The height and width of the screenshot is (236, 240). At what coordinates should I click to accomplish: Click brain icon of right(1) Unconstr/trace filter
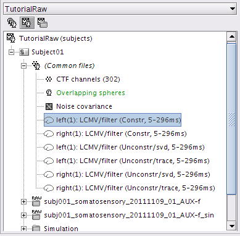[x=49, y=188]
